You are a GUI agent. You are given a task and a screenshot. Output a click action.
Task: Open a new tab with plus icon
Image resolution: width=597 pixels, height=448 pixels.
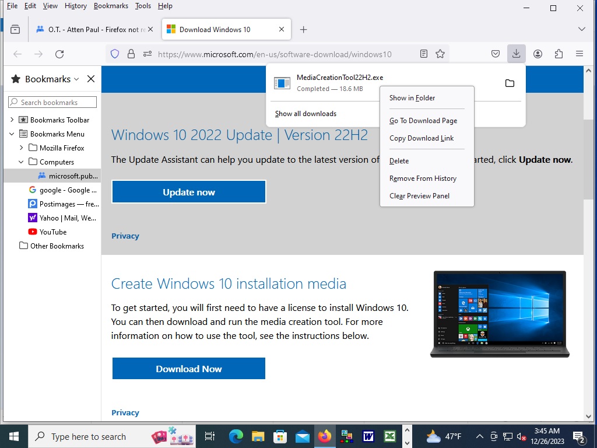(x=303, y=29)
